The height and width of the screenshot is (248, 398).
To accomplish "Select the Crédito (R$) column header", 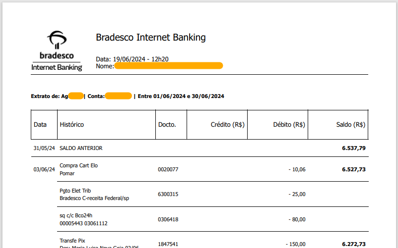I will 228,125.
